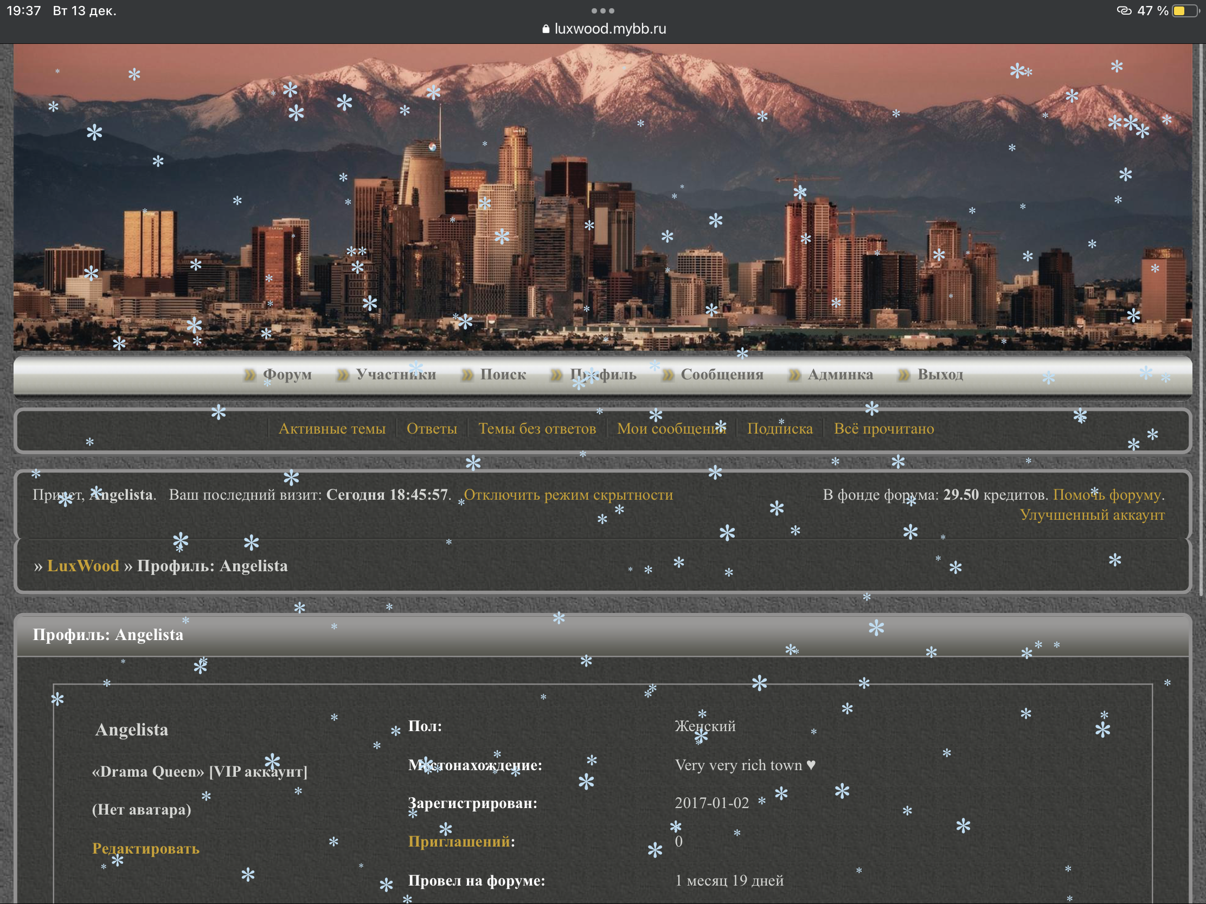This screenshot has width=1206, height=904.
Task: Click Помочь форуму link
Action: tap(1107, 495)
